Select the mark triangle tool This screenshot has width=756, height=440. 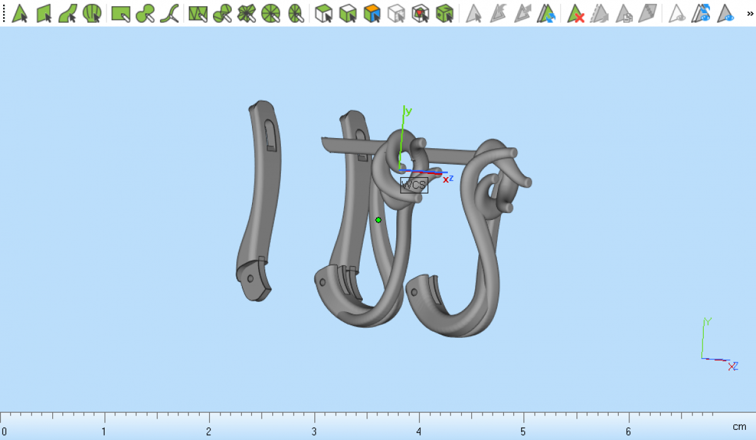[20, 13]
